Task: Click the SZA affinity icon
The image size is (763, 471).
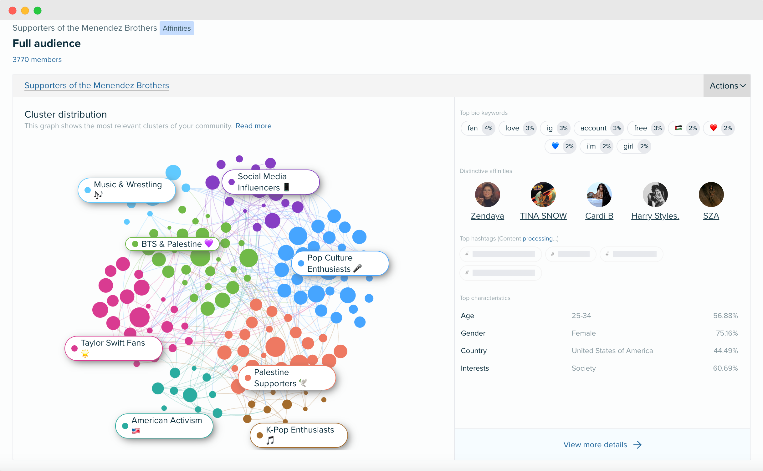Action: pos(711,195)
